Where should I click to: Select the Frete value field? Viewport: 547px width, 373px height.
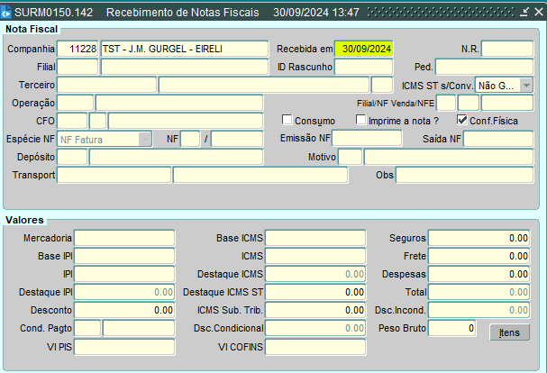[479, 256]
